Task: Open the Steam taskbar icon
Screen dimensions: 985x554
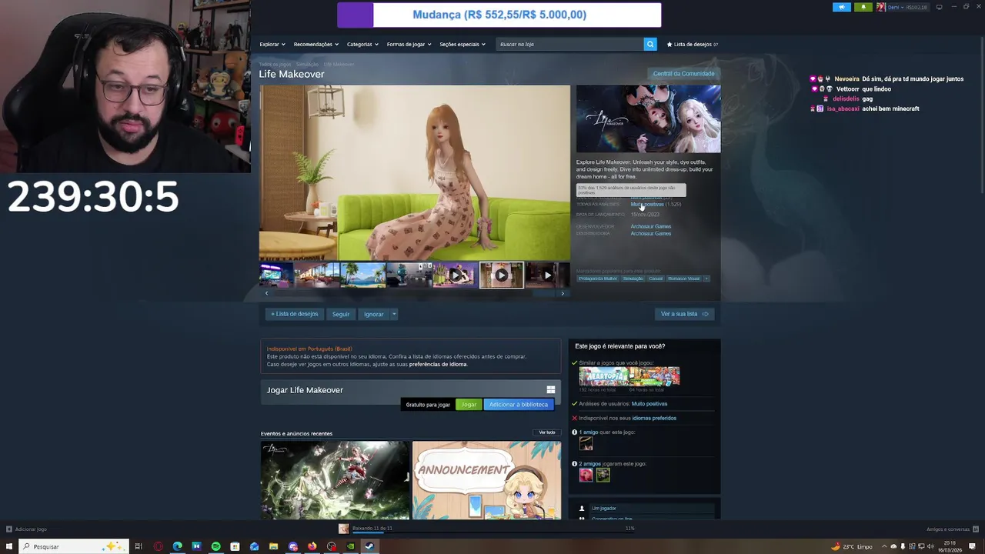Action: pos(369,546)
